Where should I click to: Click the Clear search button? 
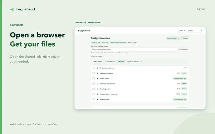tap(183, 50)
